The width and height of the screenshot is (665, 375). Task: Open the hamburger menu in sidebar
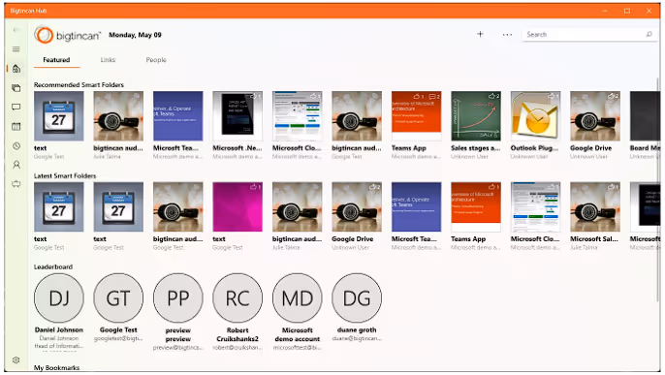[16, 49]
